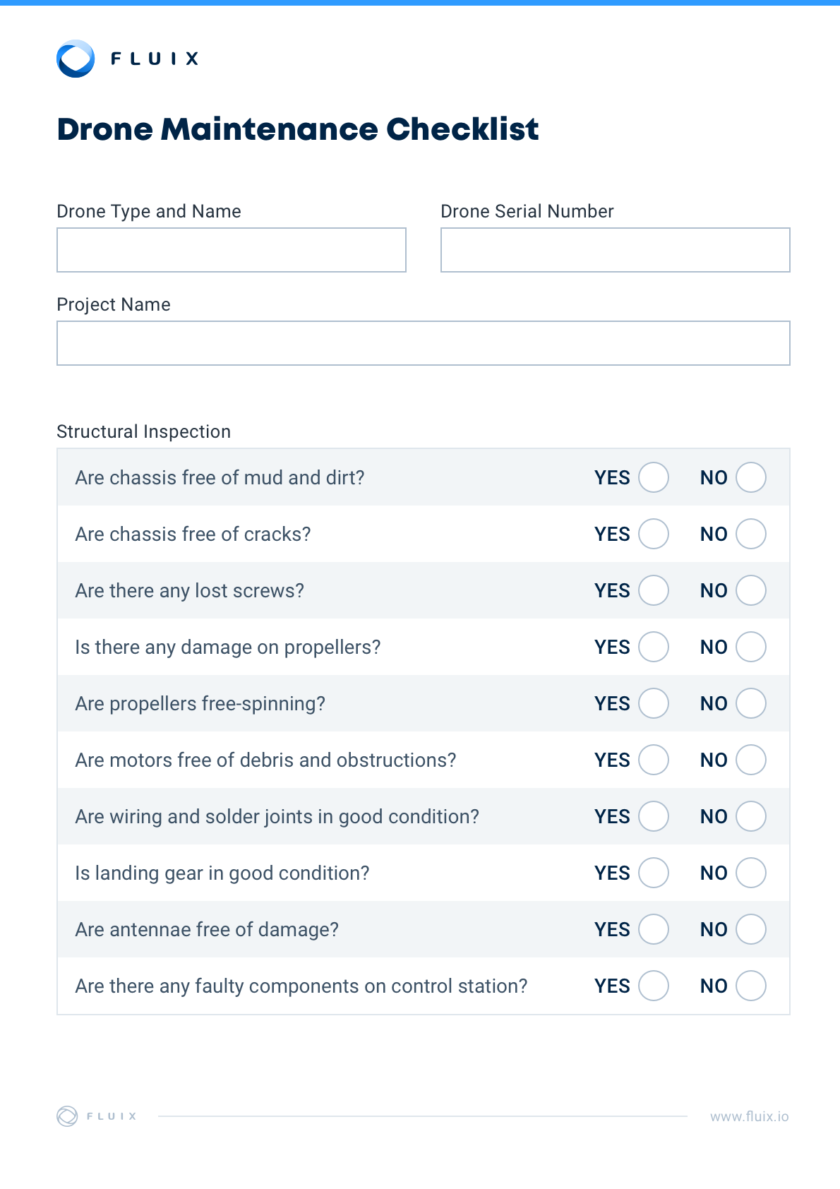Select YES for antennae free of damage
The width and height of the screenshot is (840, 1189).
(653, 929)
